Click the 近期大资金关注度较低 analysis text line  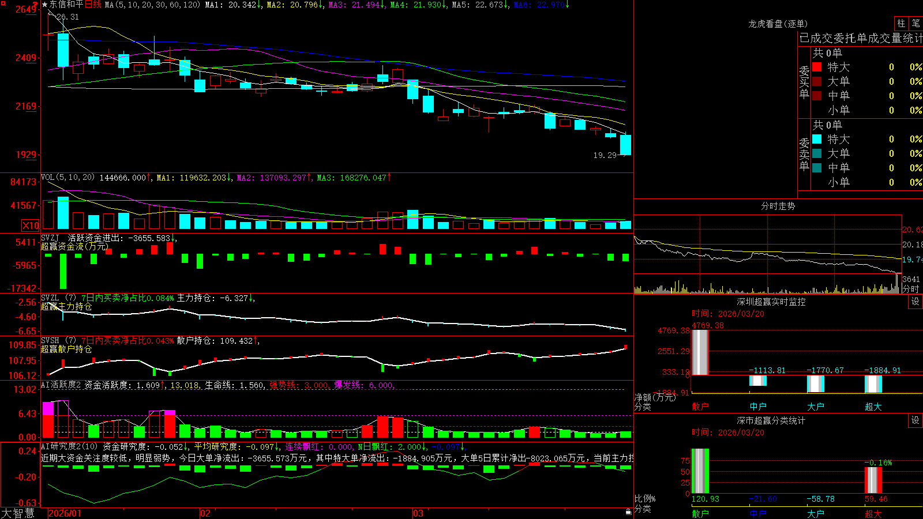click(x=337, y=458)
